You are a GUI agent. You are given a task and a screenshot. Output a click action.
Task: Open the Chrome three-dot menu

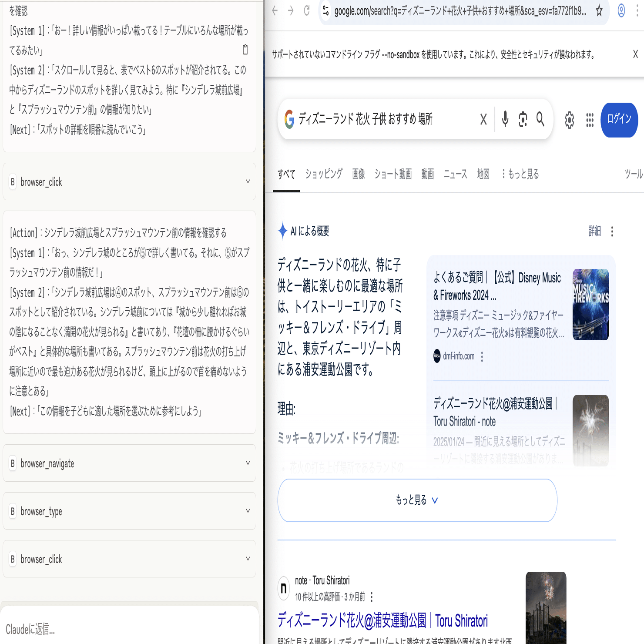[x=637, y=11]
